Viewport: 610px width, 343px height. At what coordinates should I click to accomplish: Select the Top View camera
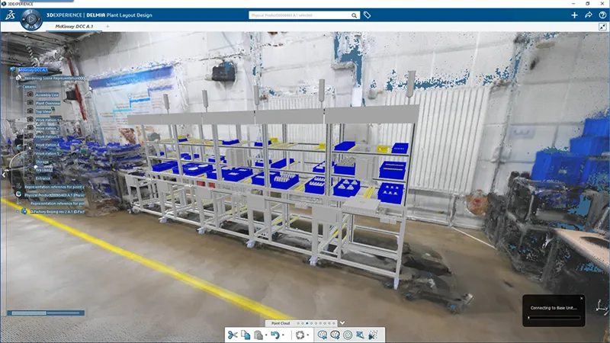click(43, 111)
